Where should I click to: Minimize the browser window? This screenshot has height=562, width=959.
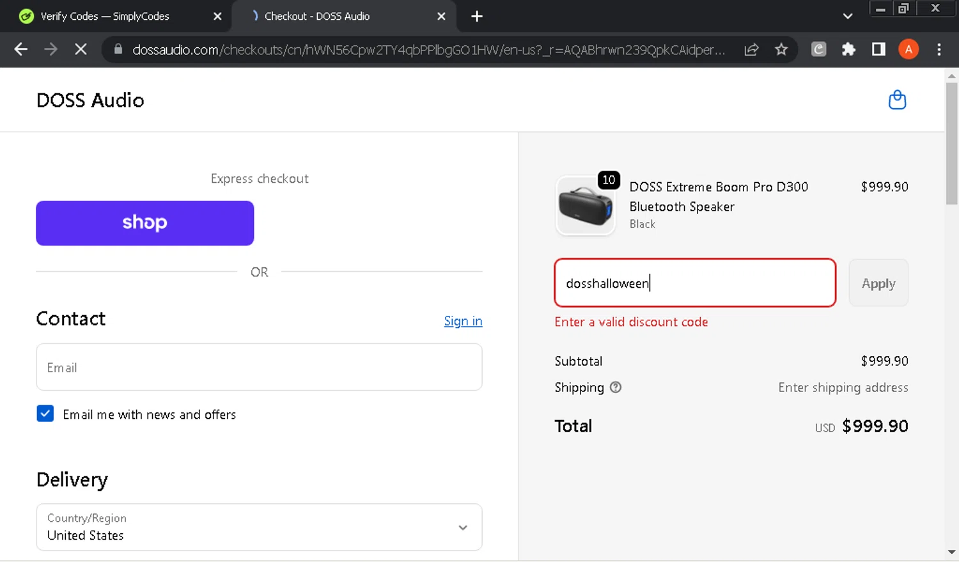(880, 9)
